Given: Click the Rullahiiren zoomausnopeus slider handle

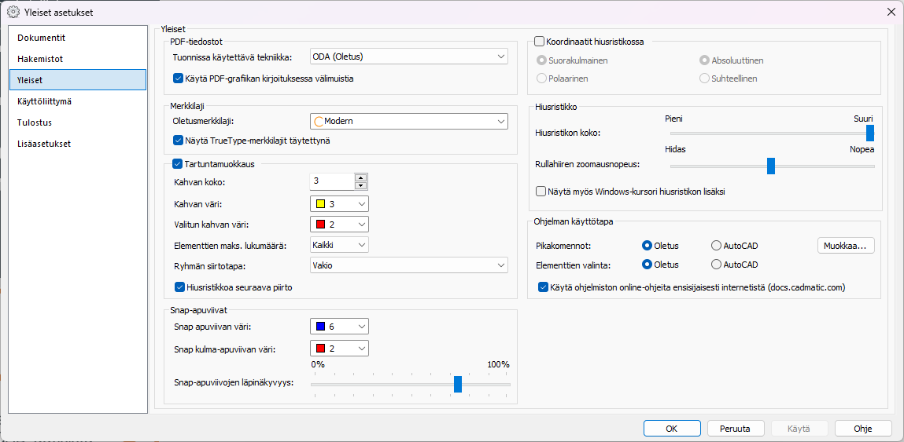Looking at the screenshot, I should coord(771,166).
